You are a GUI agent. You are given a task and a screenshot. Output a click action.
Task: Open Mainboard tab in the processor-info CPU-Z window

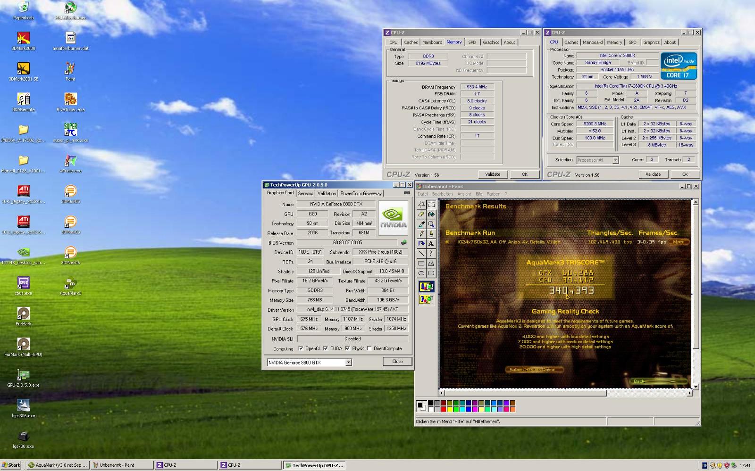593,42
